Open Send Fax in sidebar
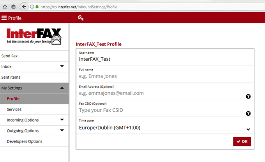 [34, 56]
